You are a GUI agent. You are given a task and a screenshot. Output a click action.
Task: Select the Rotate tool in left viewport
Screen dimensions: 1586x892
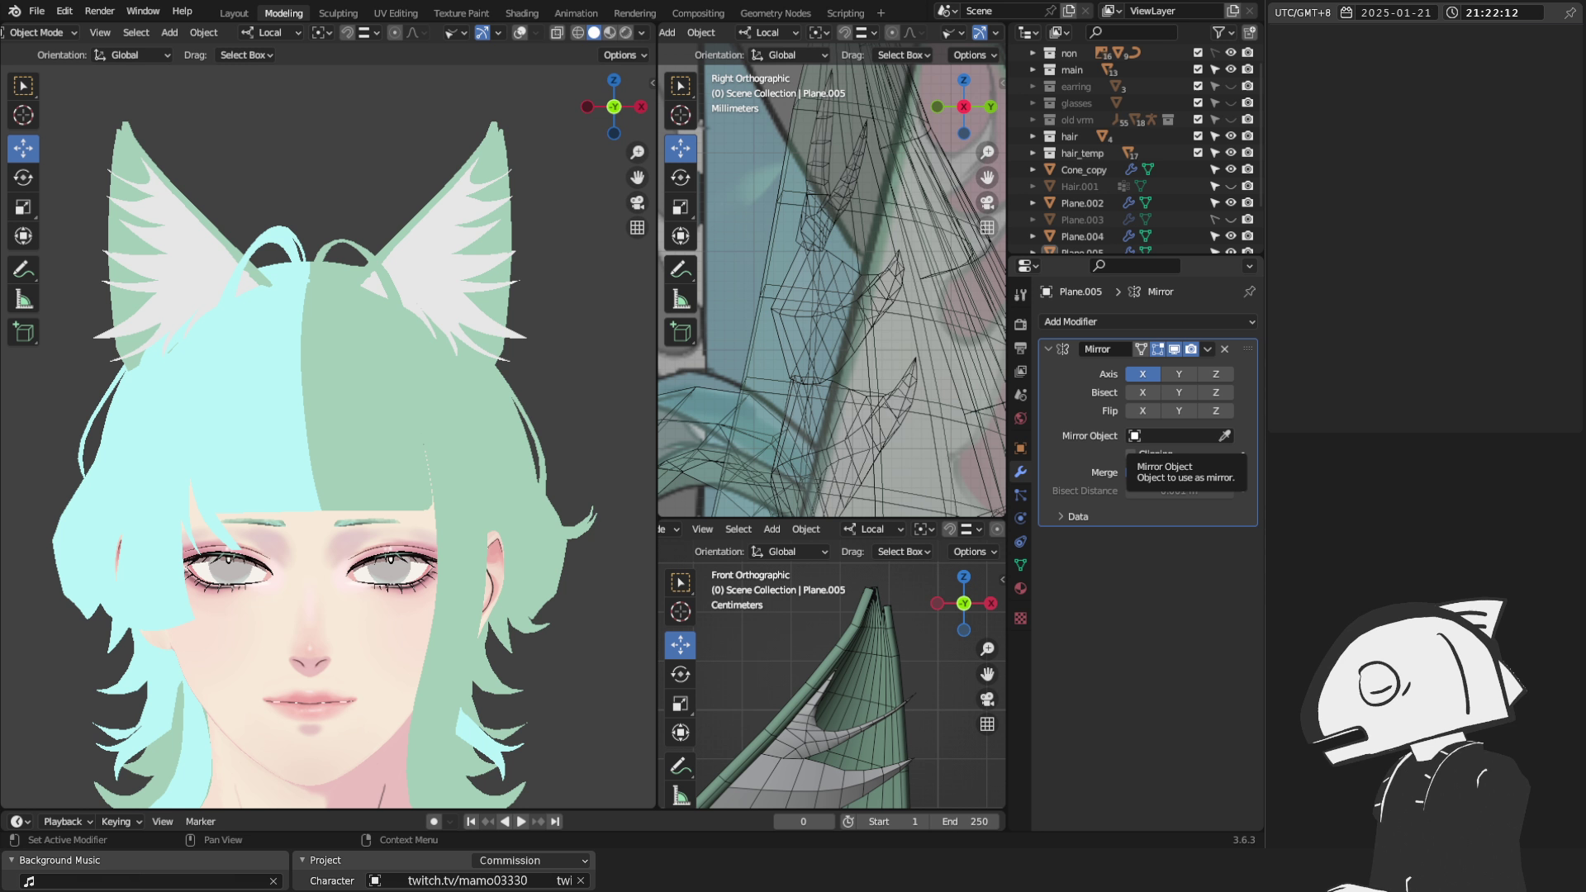[x=23, y=178]
